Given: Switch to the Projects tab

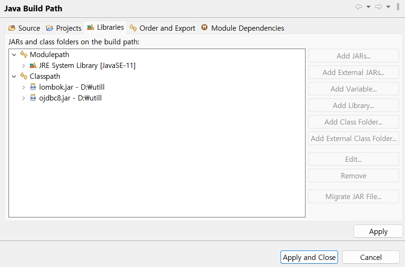Looking at the screenshot, I should coord(64,28).
